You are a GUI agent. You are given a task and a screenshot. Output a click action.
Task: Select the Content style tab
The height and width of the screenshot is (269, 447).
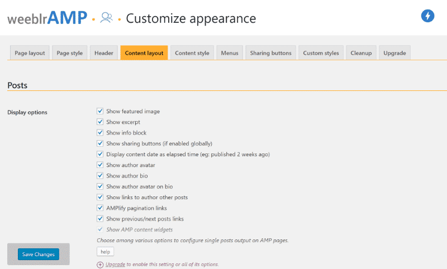[x=192, y=53]
